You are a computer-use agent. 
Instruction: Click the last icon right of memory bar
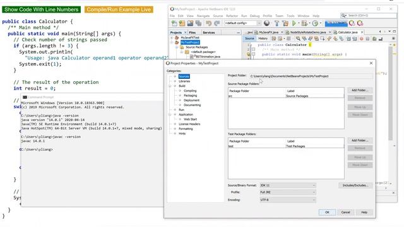pyautogui.click(x=360, y=23)
